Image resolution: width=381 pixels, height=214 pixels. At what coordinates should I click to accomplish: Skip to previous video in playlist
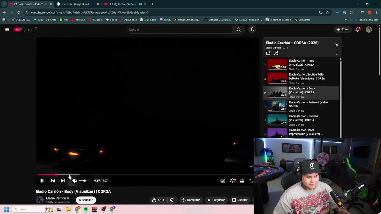(x=53, y=181)
